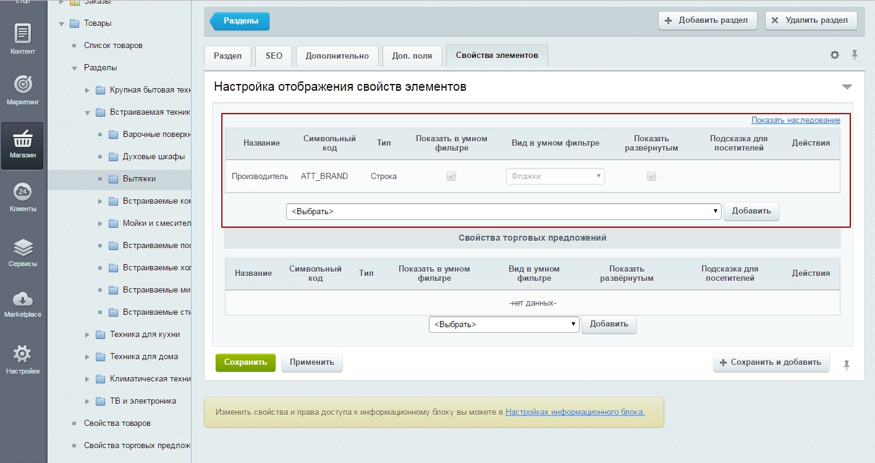Click folder icon of Товары

tap(74, 23)
